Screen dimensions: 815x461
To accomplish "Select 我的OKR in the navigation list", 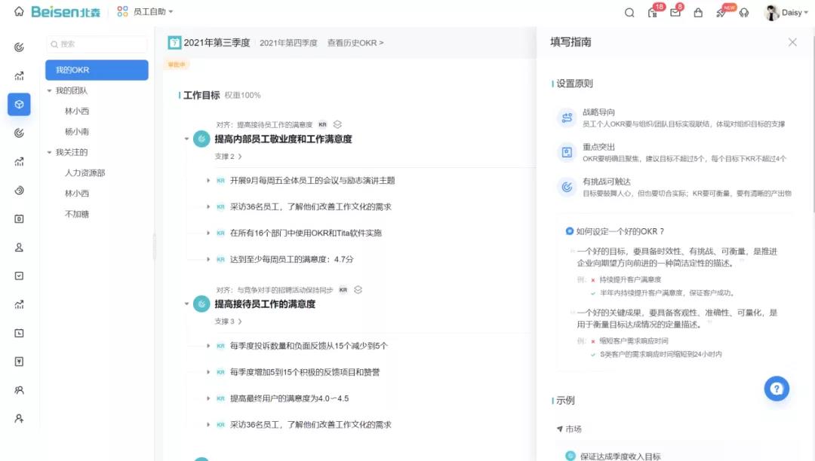I will click(97, 70).
